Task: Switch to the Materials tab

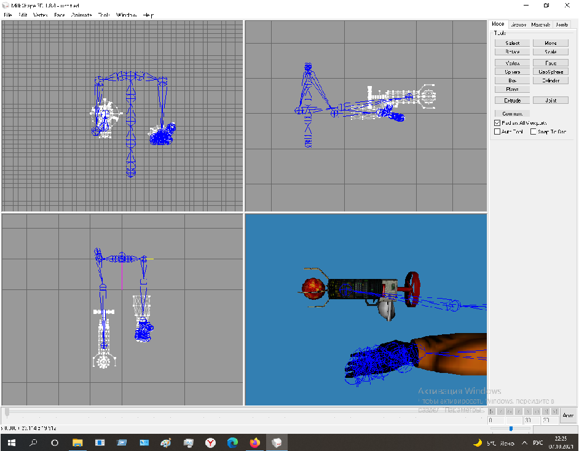Action: (x=541, y=25)
